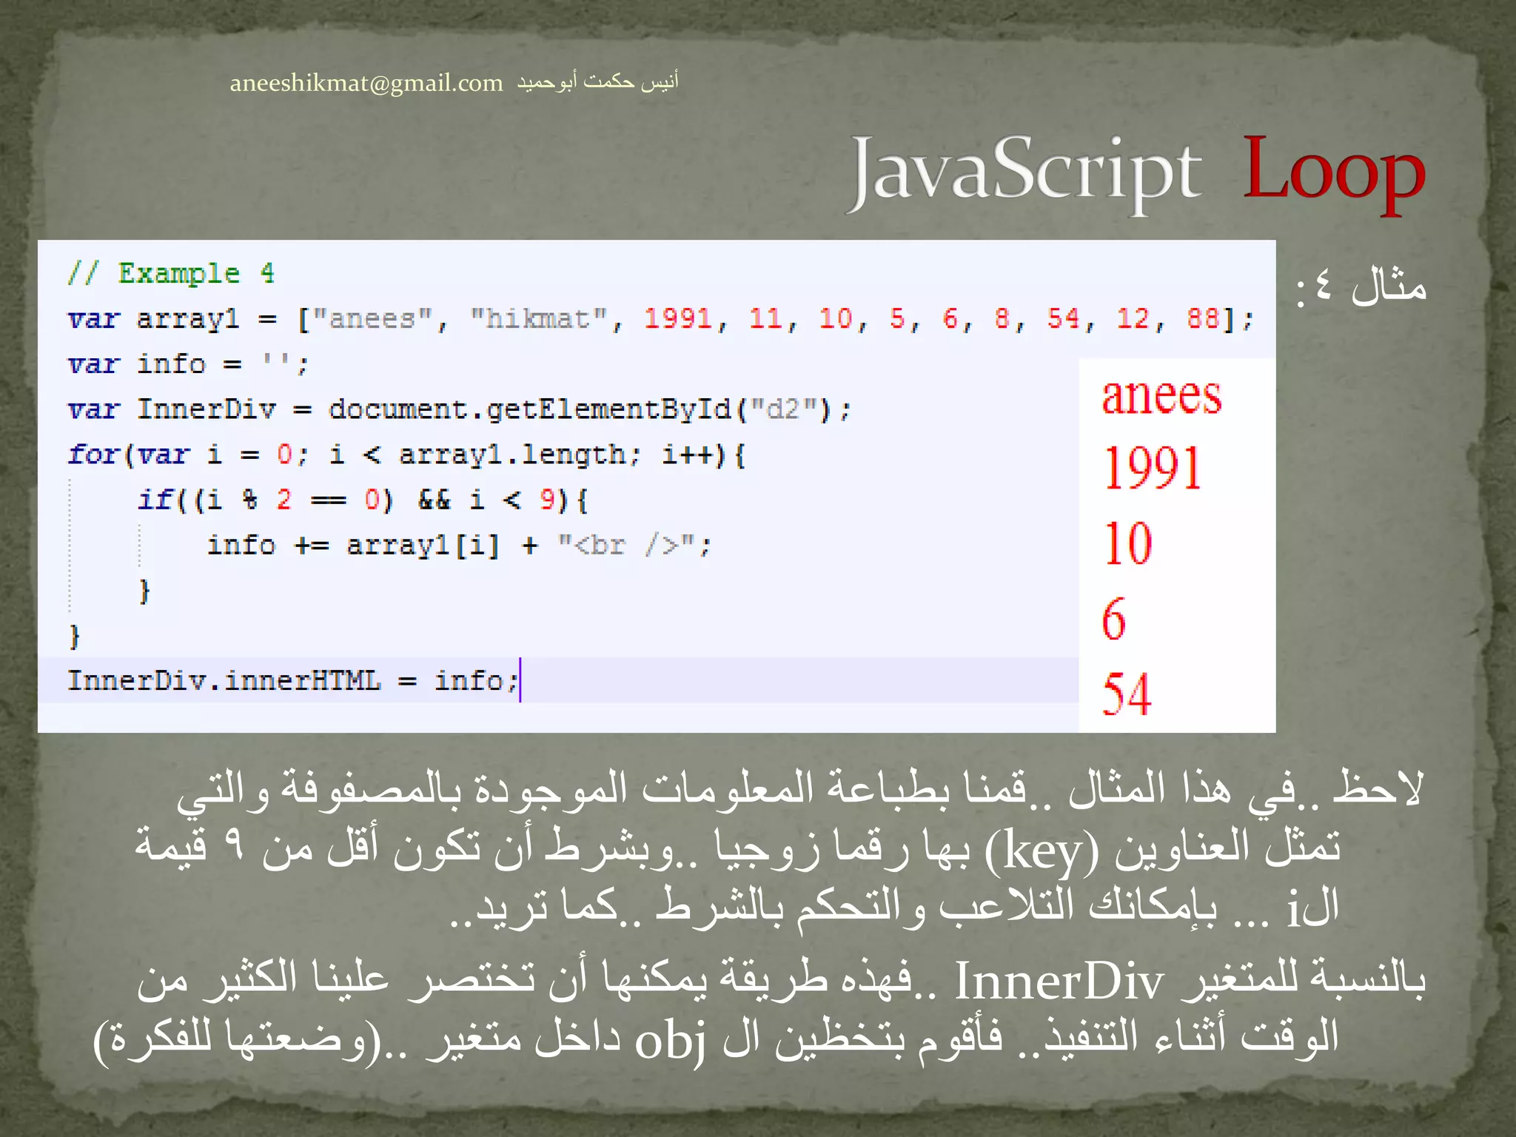Click the output value 10
Image resolution: width=1516 pixels, height=1137 pixels.
click(x=1127, y=543)
